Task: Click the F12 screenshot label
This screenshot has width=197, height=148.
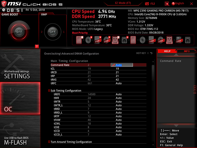Action: (153, 4)
